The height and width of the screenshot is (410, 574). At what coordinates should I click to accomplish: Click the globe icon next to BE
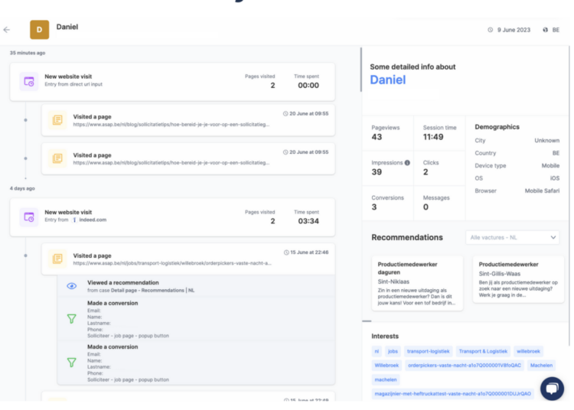point(546,30)
